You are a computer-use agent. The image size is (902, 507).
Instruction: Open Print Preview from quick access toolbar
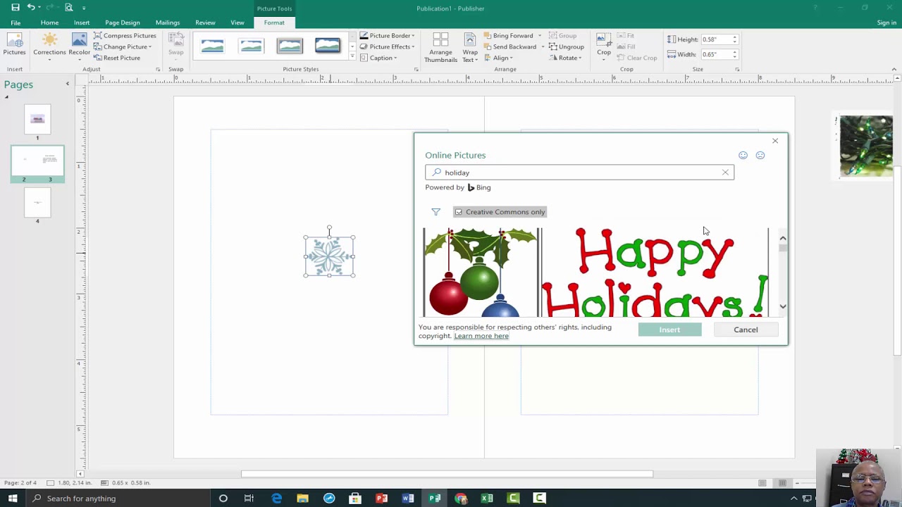pyautogui.click(x=68, y=7)
